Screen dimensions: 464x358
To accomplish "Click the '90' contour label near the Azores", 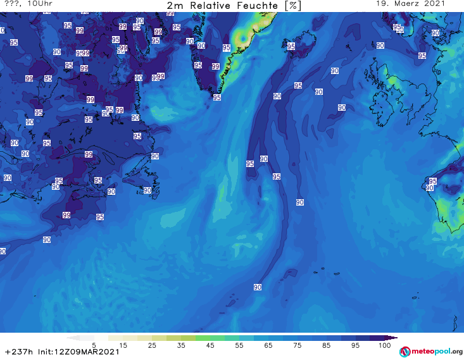I will (x=258, y=287).
